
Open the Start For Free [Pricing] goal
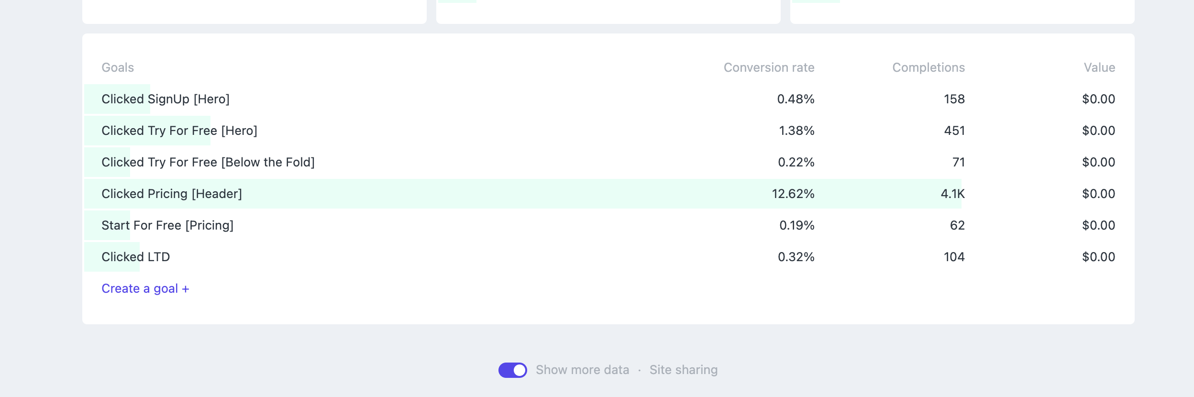pos(167,225)
